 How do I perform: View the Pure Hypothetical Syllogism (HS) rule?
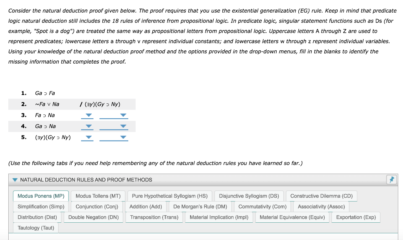[170, 196]
